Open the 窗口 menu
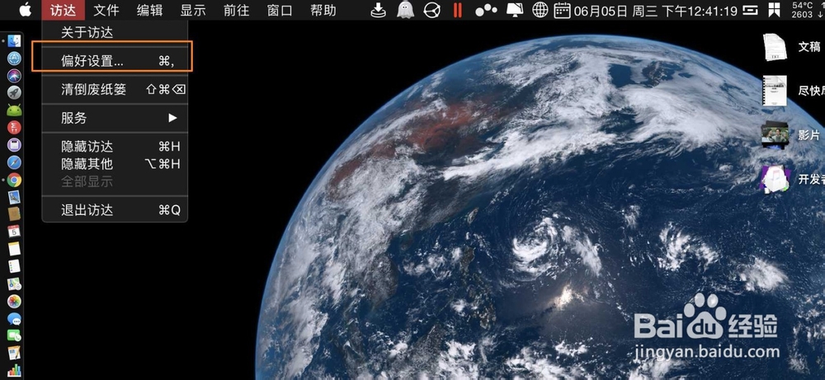 coord(280,10)
